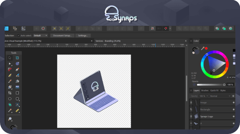Open the Normal blend mode dropdown
This screenshot has height=134, width=240.
220,96
